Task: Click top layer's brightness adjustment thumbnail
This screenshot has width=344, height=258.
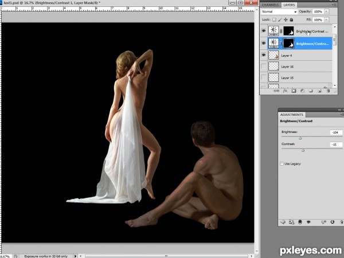Action: tap(273, 31)
